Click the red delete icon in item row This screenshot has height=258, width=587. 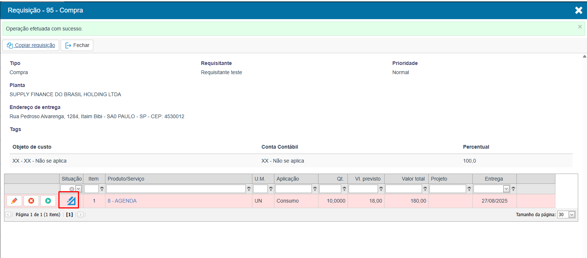point(31,201)
